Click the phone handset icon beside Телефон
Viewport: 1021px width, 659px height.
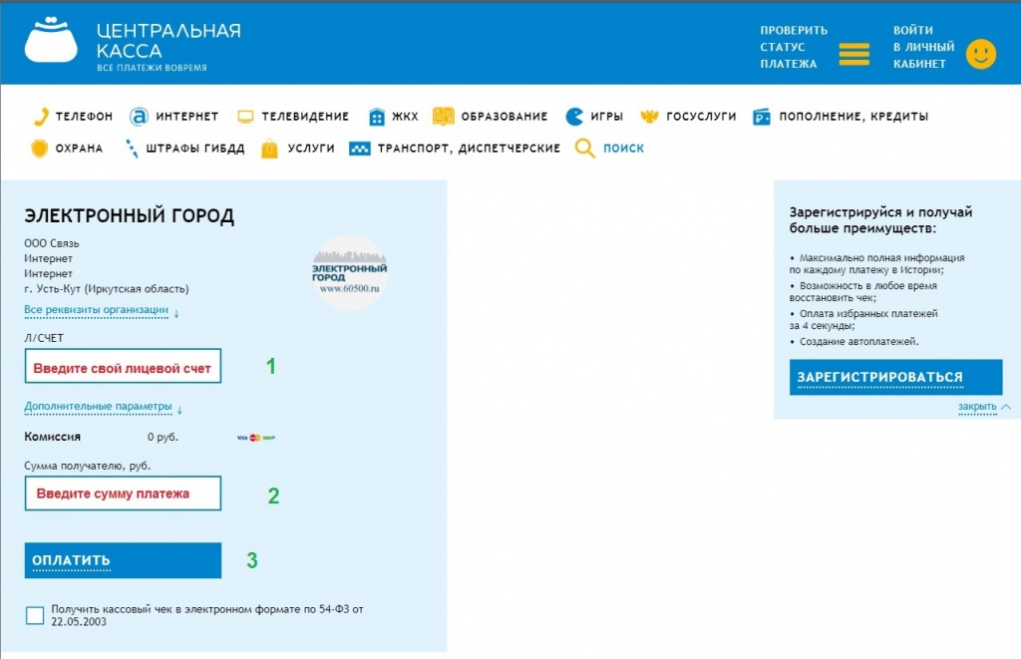41,117
